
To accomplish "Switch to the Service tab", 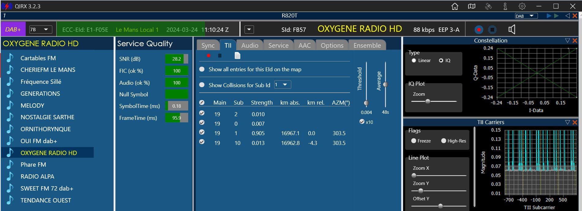I will point(278,45).
